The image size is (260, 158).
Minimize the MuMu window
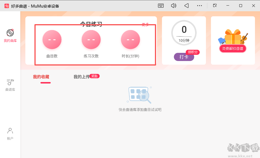click(x=228, y=6)
